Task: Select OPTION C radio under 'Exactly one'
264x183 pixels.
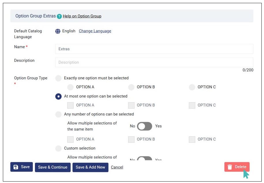Action: (x=192, y=87)
